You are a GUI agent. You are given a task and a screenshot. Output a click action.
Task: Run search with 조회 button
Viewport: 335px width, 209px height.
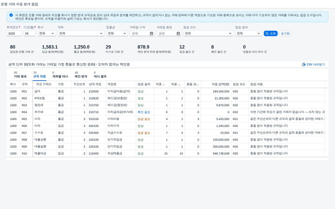click(x=271, y=33)
